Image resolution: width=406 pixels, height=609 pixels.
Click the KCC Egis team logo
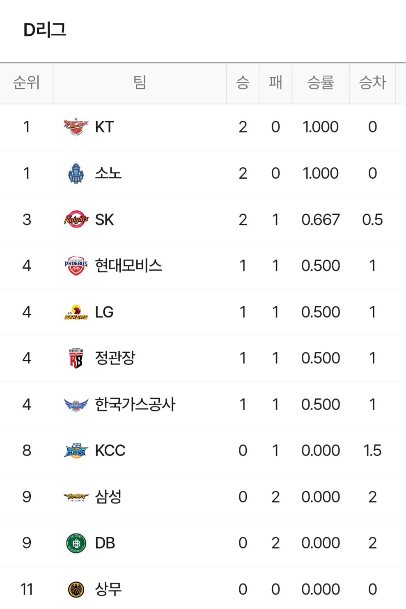tap(76, 450)
